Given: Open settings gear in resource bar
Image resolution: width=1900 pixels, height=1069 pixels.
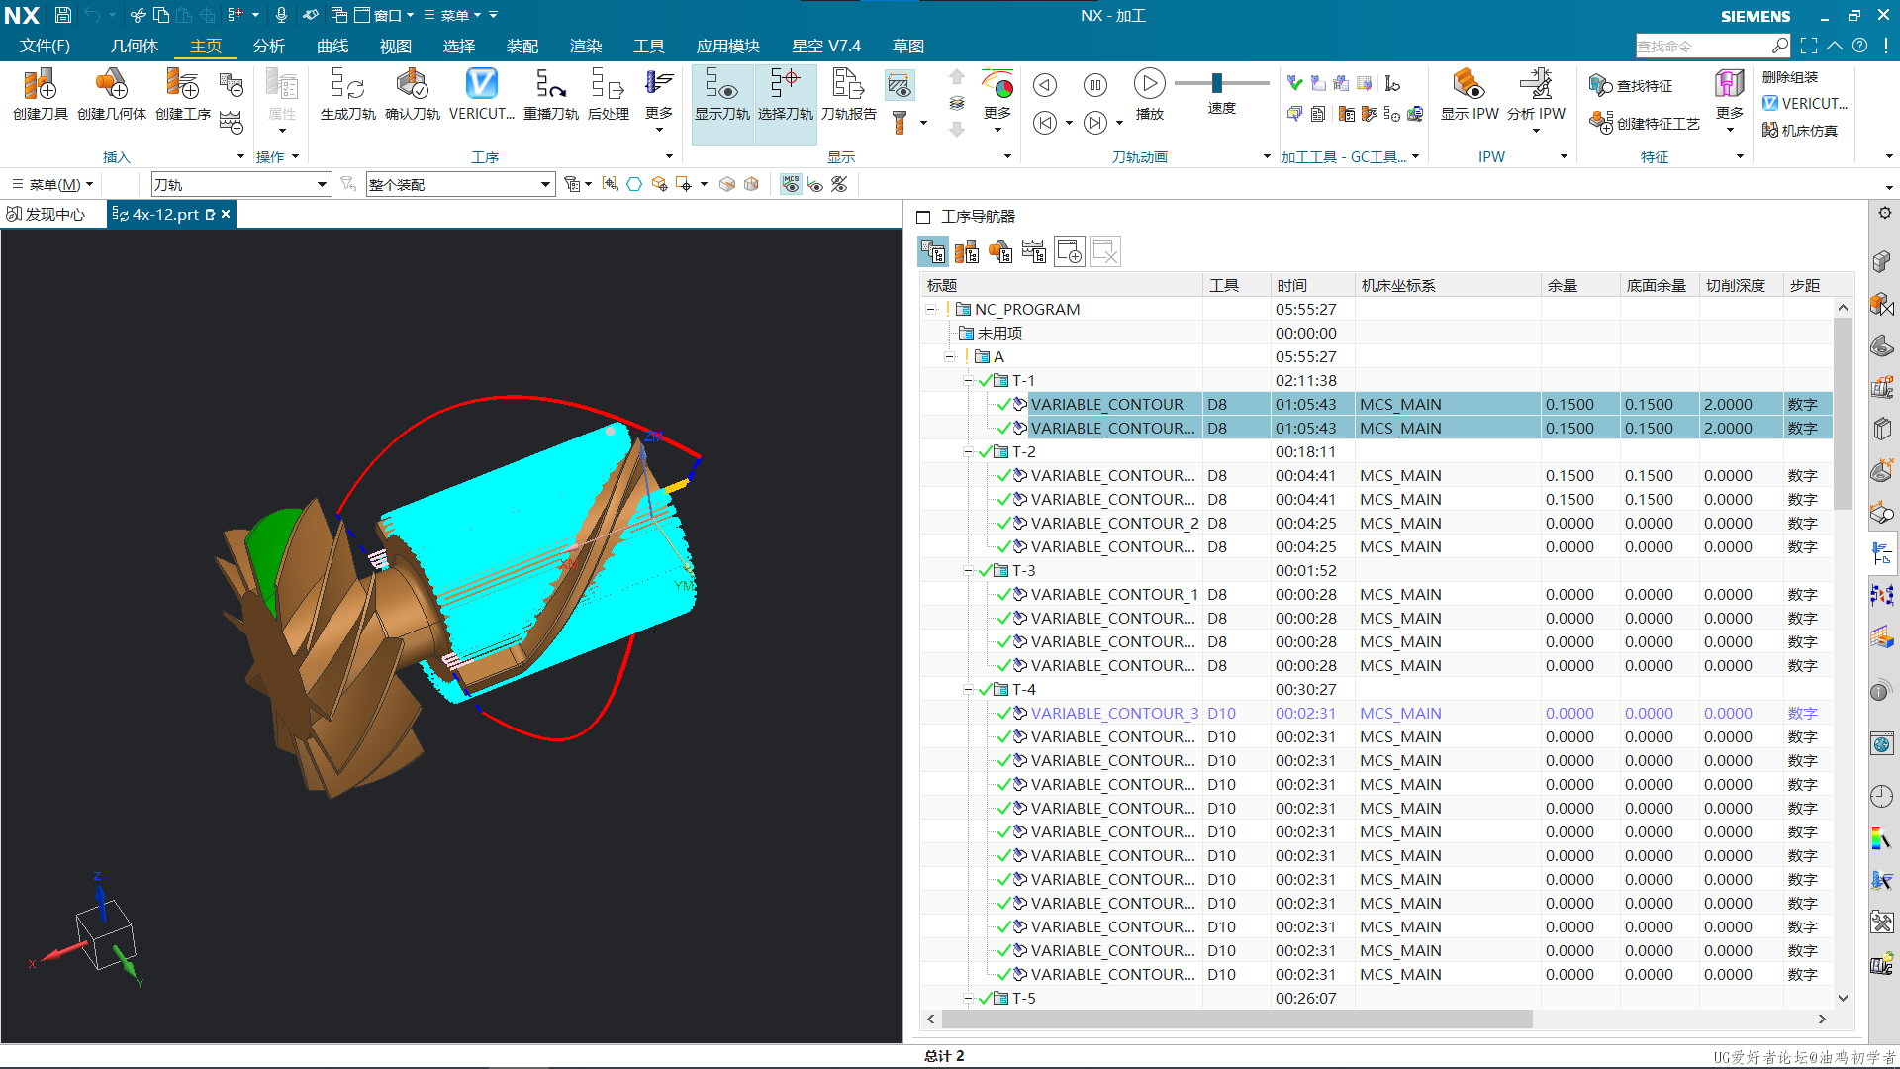Looking at the screenshot, I should coord(1884,213).
